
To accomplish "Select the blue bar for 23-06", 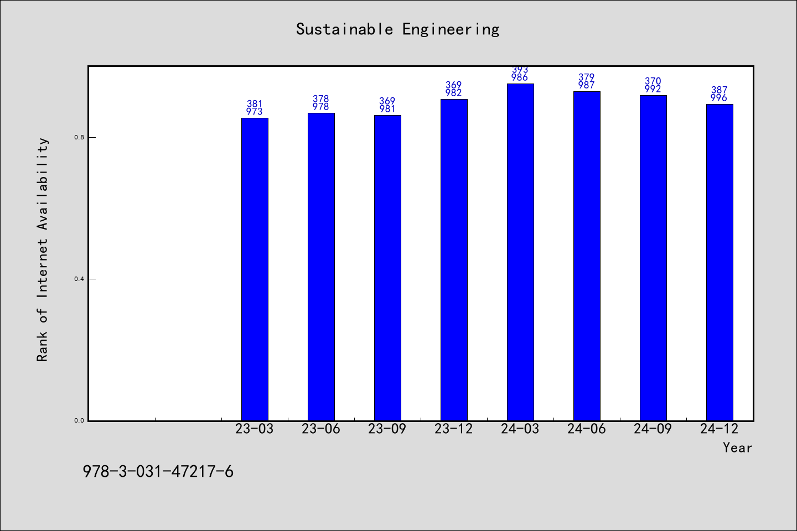I will pos(321,267).
